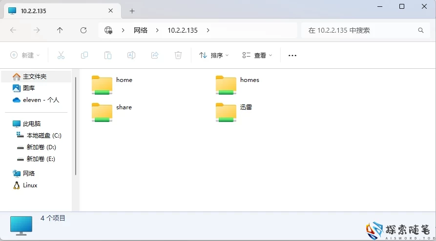Open 新加卷 (E:) drive
This screenshot has width=436, height=241.
point(36,159)
